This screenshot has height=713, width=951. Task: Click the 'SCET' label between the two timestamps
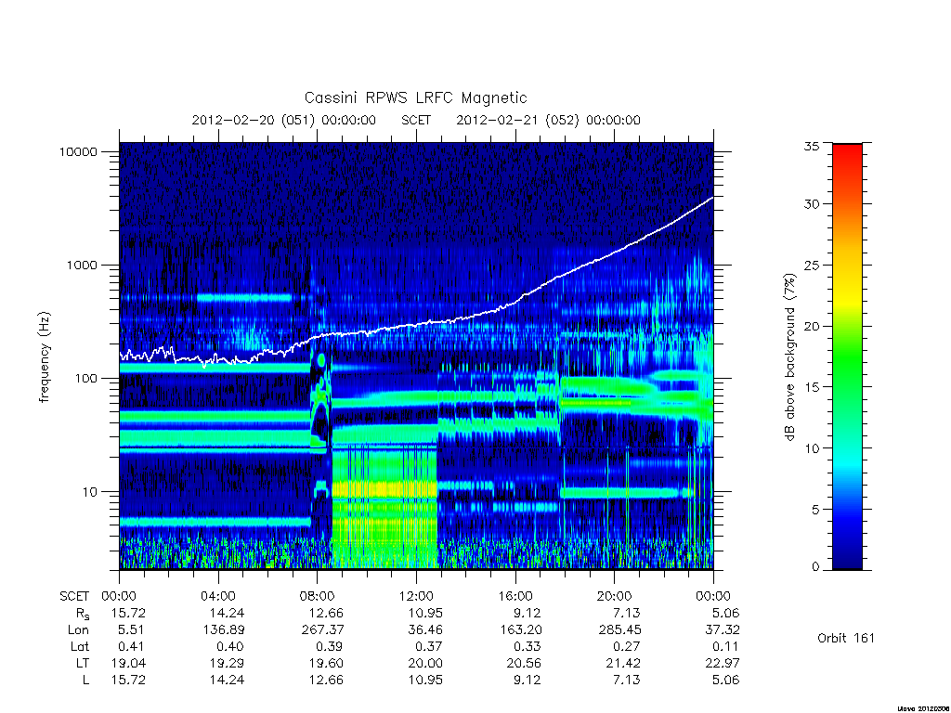pyautogui.click(x=416, y=120)
